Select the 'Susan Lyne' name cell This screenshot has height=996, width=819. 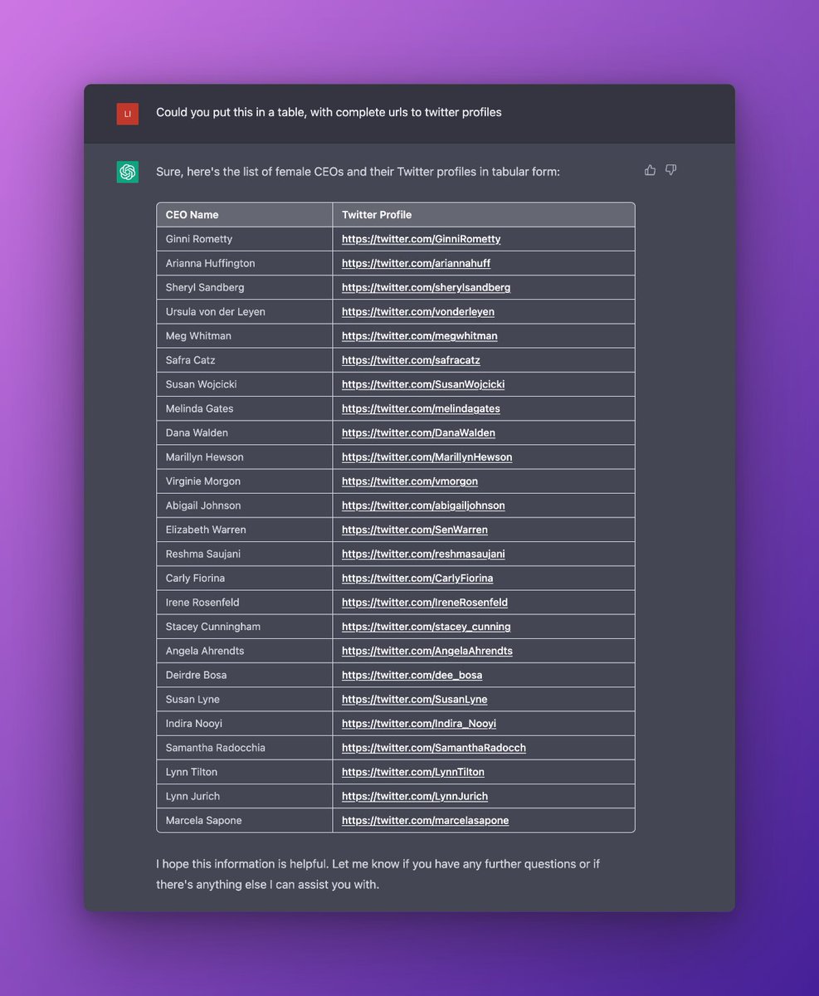coord(245,699)
